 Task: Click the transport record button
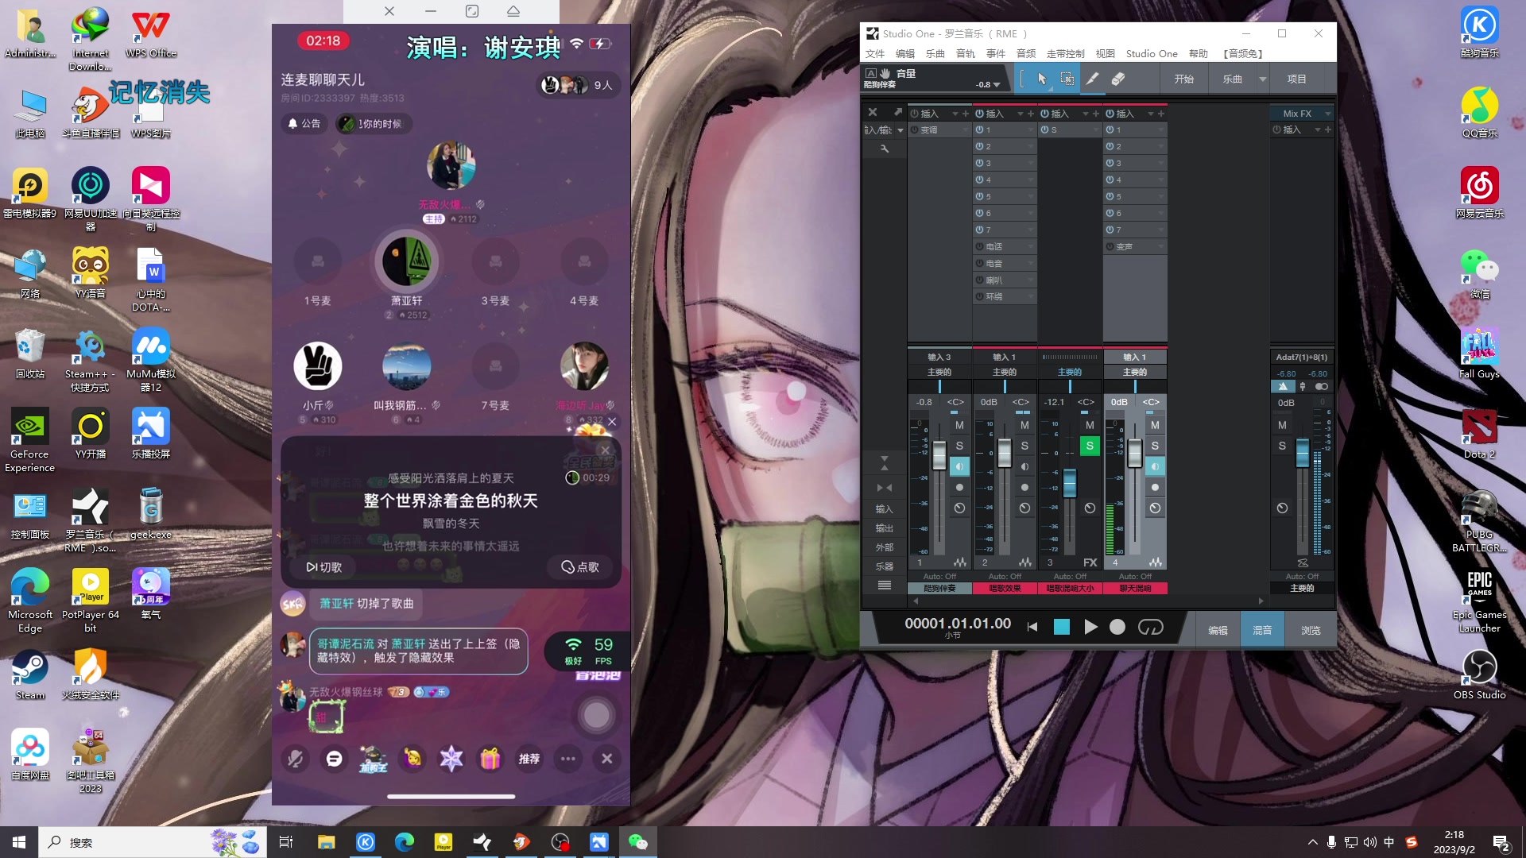1117,627
